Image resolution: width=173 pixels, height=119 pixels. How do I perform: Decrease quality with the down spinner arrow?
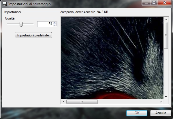pos(55,26)
